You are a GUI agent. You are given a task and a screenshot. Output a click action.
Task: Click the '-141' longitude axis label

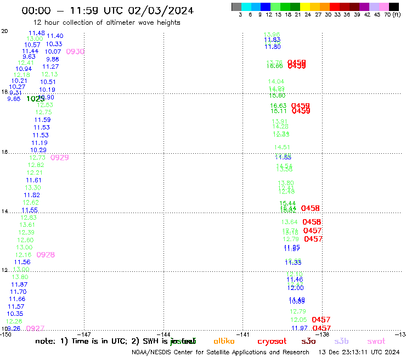pyautogui.click(x=243, y=334)
